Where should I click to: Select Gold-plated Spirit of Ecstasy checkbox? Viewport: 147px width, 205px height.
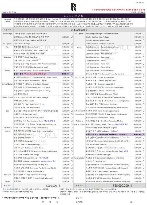click(x=71, y=87)
